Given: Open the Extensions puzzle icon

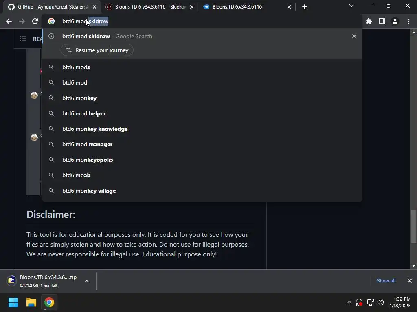Looking at the screenshot, I should tap(369, 21).
